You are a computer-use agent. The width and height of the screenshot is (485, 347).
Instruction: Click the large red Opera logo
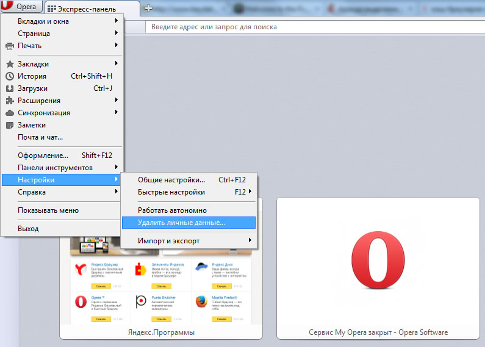378,260
